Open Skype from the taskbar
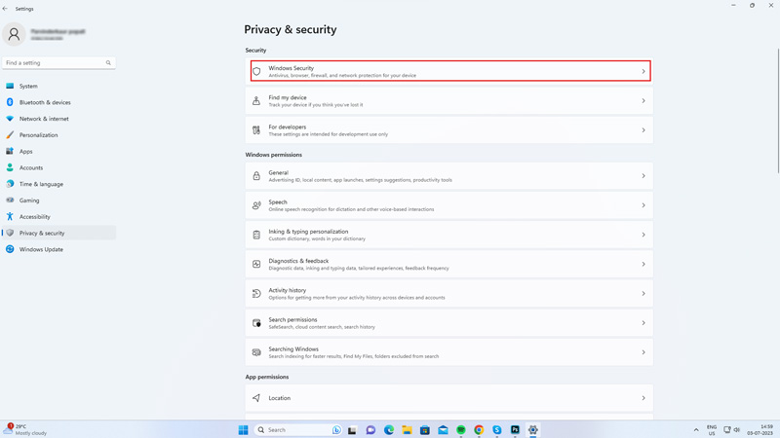This screenshot has height=438, width=780. 497,430
